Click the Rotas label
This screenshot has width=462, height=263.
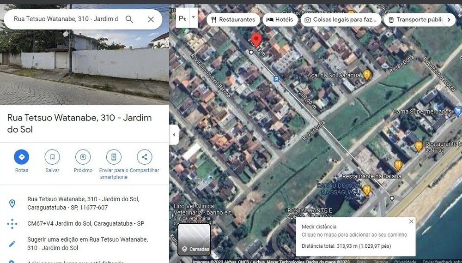(22, 170)
